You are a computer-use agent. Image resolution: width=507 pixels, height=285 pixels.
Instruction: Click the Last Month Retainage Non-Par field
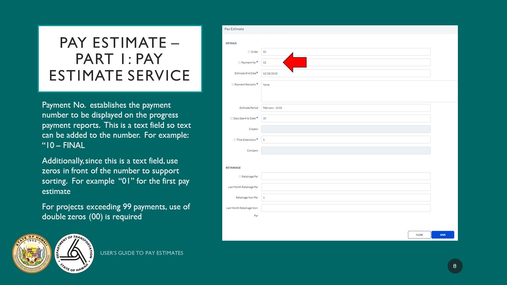[346, 208]
